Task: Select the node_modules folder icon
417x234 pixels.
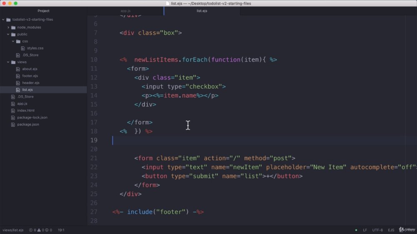Action: pos(13,27)
